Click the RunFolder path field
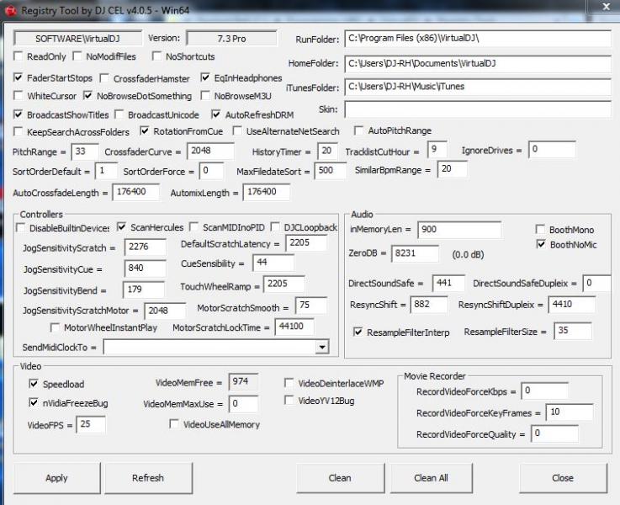 point(478,39)
